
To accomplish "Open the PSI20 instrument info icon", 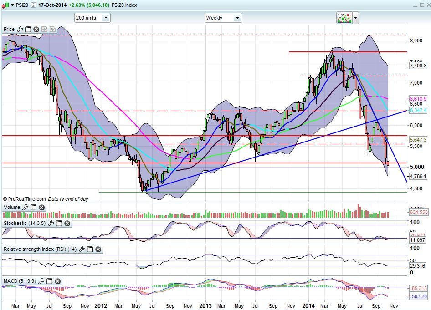I will pos(33,5).
